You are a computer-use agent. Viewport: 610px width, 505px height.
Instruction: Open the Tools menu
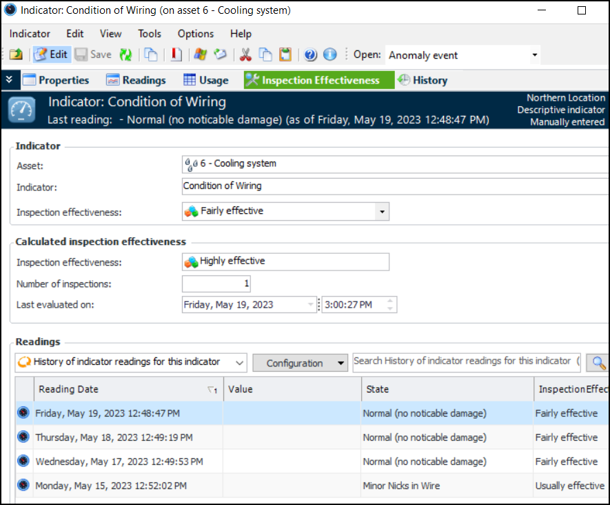(x=149, y=34)
